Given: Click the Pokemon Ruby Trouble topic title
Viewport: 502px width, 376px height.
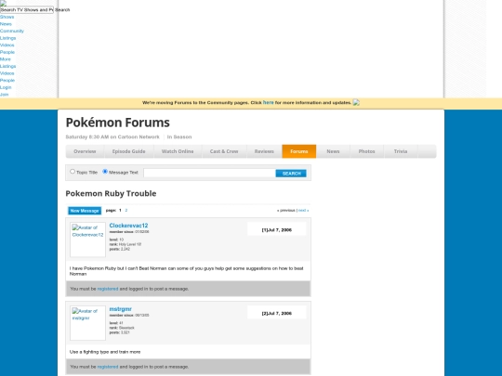Looking at the screenshot, I should click(x=111, y=193).
